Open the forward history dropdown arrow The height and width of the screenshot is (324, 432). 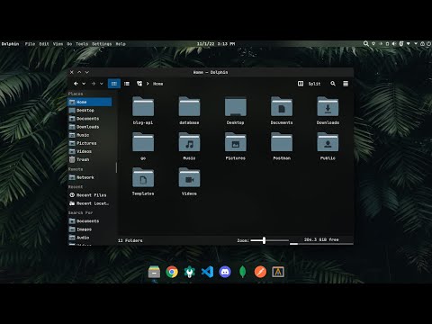pos(102,84)
